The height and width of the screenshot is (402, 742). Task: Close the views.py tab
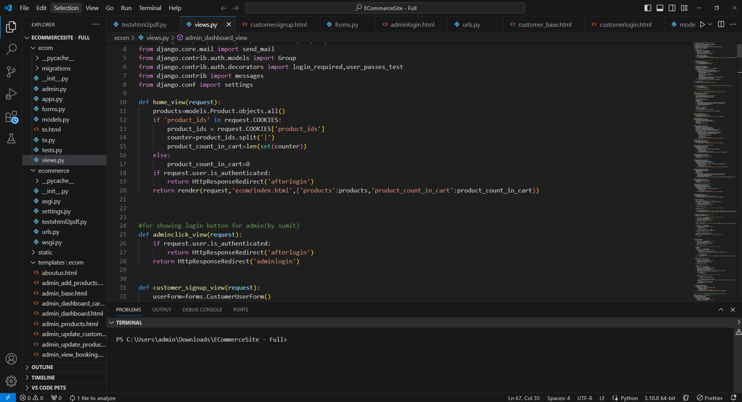pyautogui.click(x=229, y=24)
